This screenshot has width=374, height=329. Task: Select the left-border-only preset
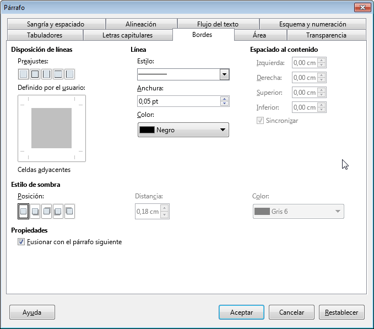69,74
